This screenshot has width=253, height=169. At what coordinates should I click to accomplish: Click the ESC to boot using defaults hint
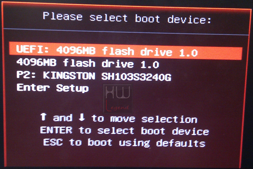click(124, 143)
